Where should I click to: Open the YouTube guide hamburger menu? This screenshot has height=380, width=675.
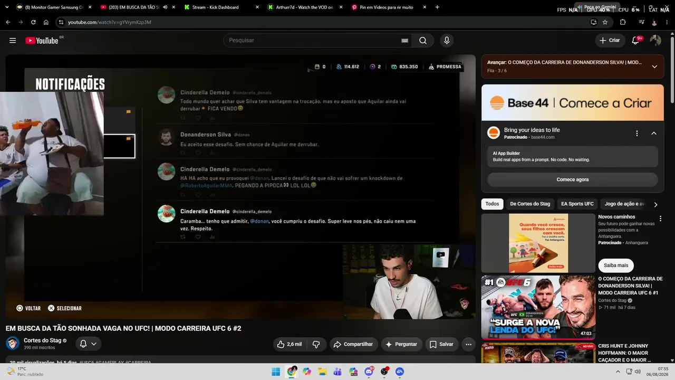click(x=13, y=41)
